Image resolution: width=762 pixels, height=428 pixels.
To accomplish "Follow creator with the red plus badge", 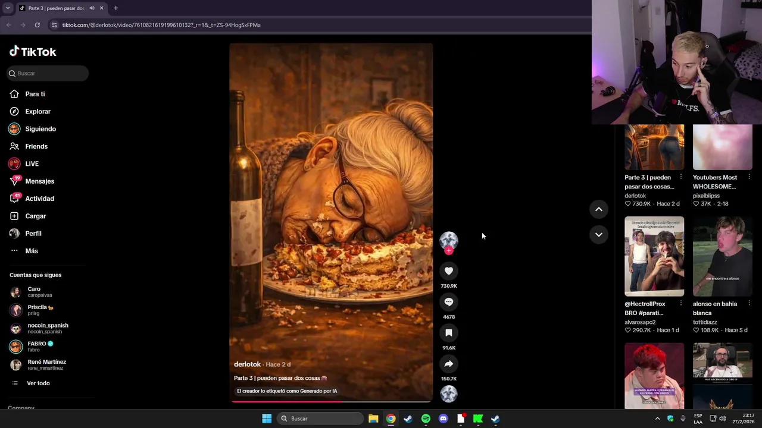I will [x=449, y=251].
